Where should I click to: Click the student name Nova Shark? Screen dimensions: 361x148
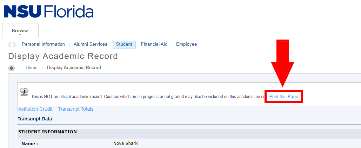pos(125,143)
